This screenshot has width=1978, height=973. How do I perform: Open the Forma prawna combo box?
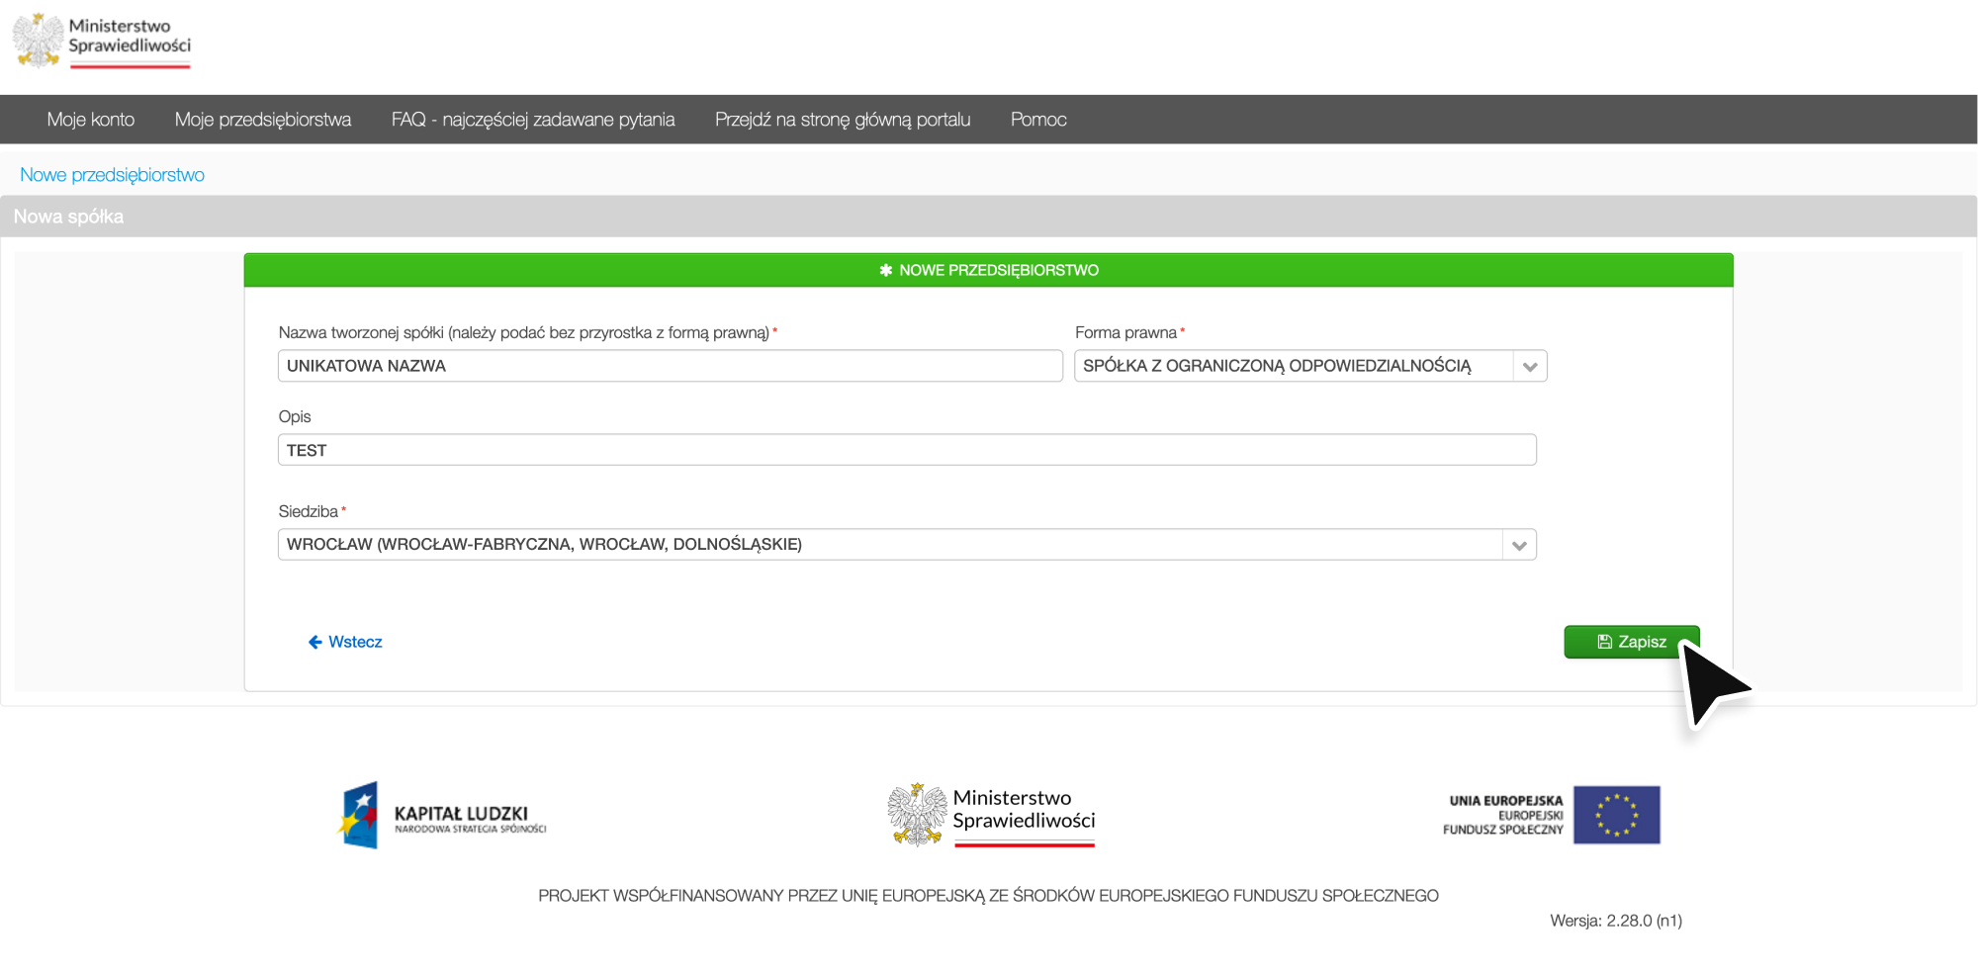pyautogui.click(x=1310, y=366)
